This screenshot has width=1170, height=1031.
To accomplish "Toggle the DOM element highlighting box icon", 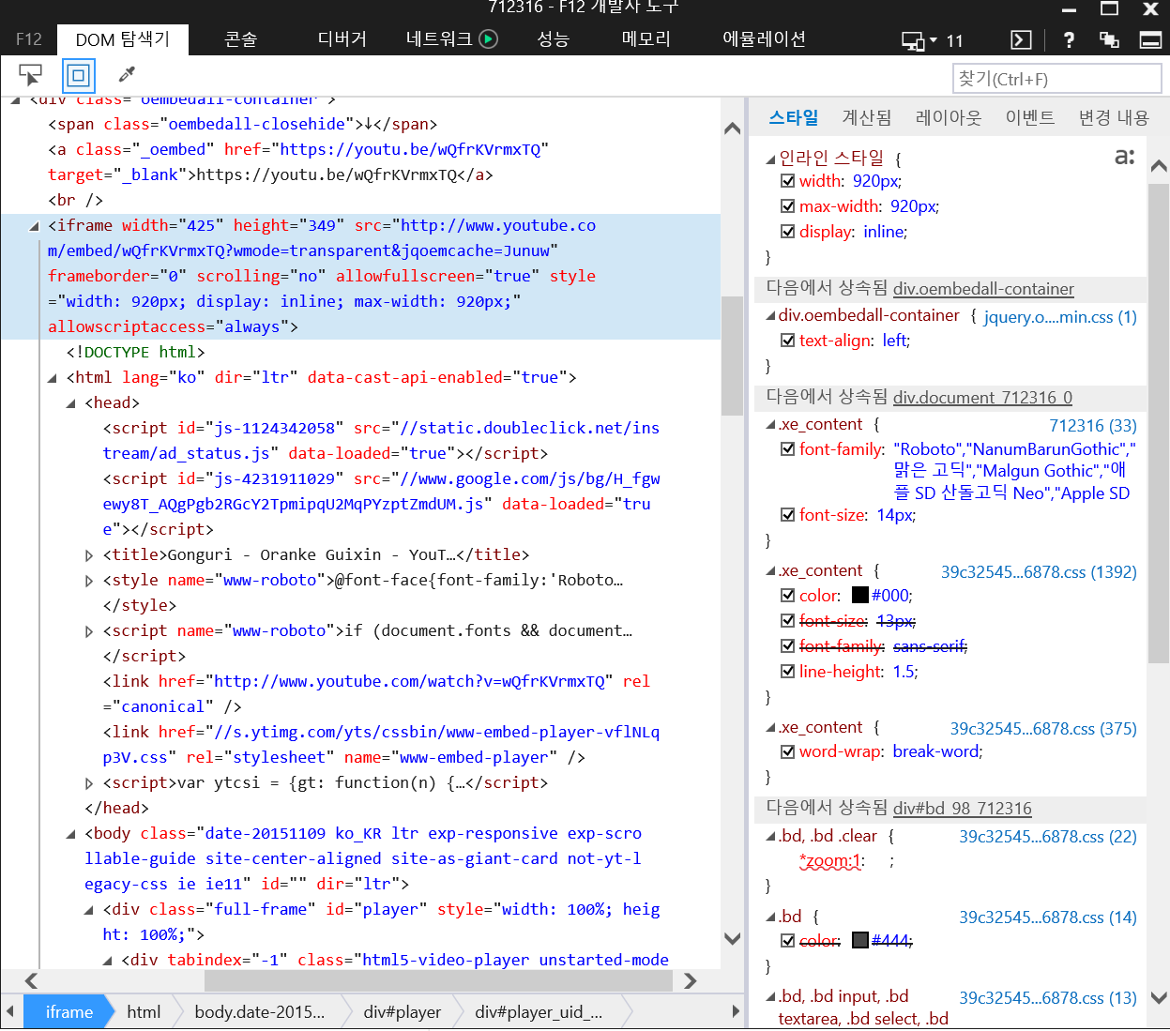I will point(79,75).
